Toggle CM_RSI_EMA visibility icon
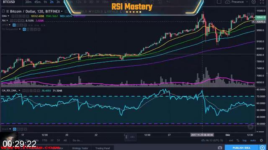This screenshot has width=268, height=150. coord(24,91)
